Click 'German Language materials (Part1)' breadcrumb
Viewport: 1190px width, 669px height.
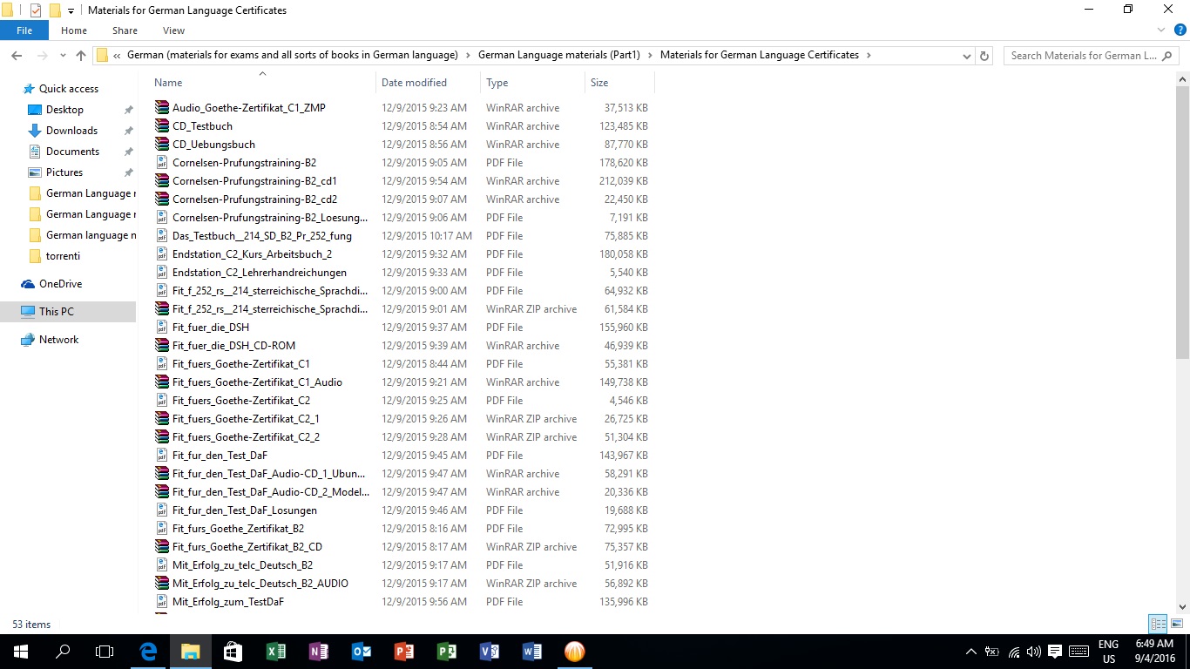click(x=559, y=55)
